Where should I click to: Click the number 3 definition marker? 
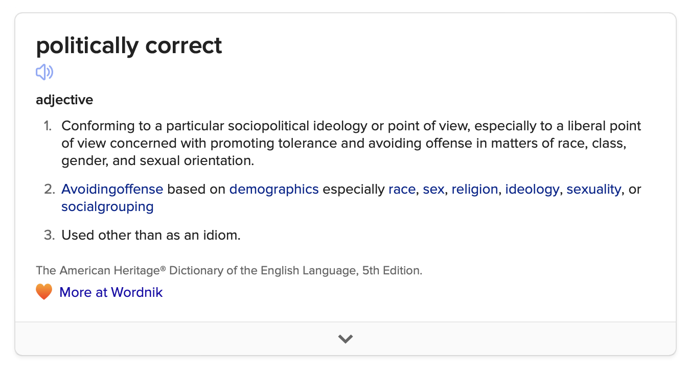pos(49,235)
